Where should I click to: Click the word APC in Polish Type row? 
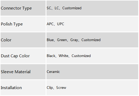[x=50, y=24]
